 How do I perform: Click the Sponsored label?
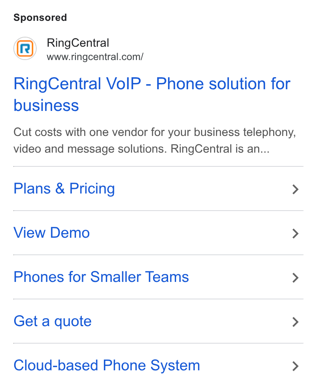pos(40,18)
